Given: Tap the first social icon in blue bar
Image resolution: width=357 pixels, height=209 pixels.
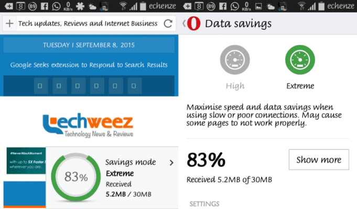Looking at the screenshot, I should 40,86.
